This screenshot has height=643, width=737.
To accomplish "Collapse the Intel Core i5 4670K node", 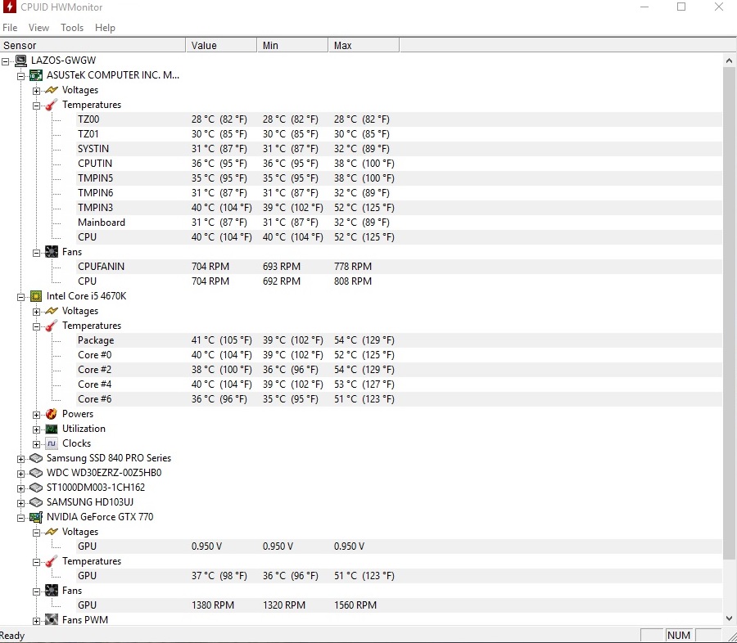I will 20,297.
